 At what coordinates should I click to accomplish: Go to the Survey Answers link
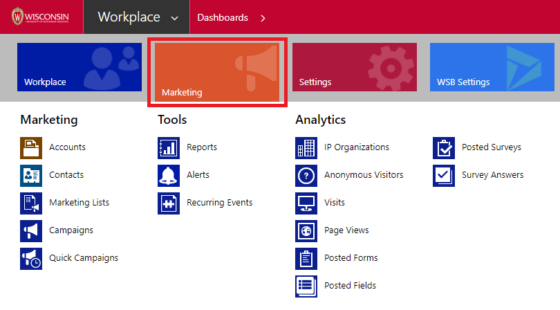(x=492, y=175)
